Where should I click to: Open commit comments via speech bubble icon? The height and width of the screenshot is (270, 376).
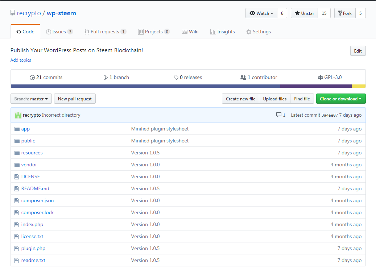tap(278, 115)
